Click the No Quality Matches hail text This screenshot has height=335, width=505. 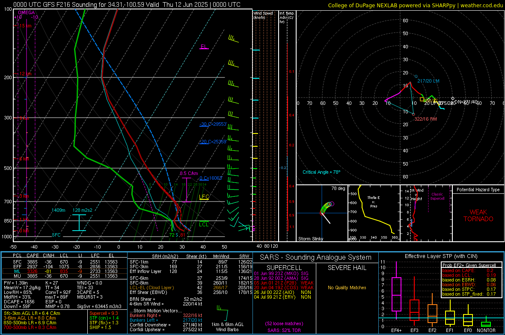(x=347, y=288)
